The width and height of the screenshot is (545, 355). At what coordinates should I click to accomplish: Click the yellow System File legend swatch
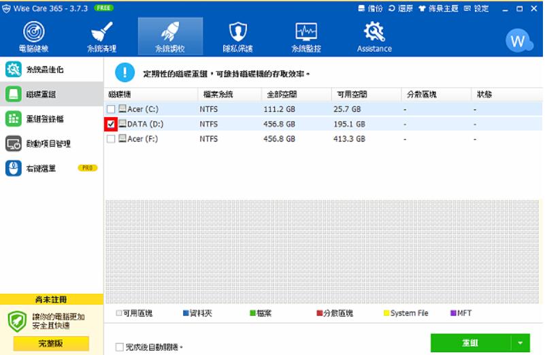(x=386, y=313)
